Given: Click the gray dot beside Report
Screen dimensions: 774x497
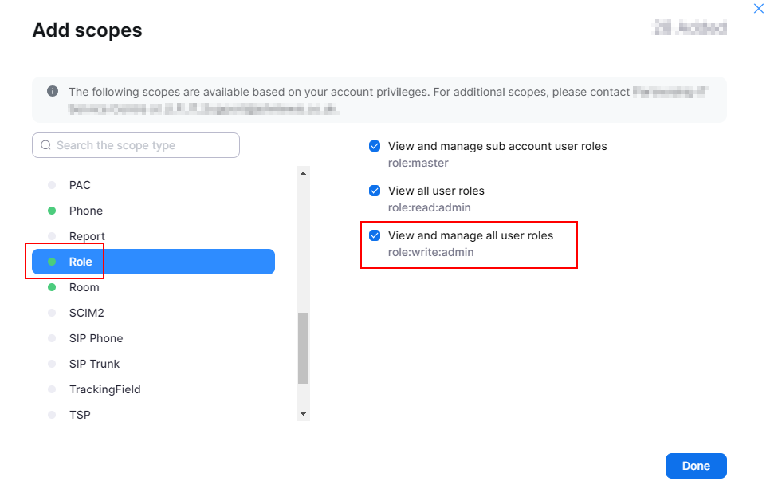Looking at the screenshot, I should tap(52, 236).
